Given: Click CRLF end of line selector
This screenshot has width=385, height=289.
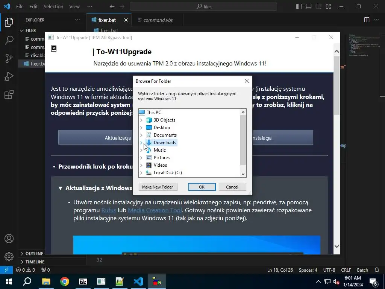Looking at the screenshot, I should [x=346, y=270].
